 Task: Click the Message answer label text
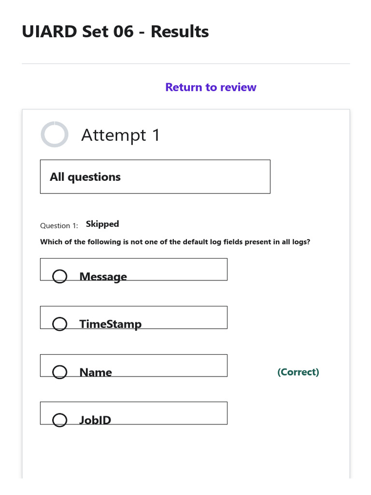tap(103, 277)
